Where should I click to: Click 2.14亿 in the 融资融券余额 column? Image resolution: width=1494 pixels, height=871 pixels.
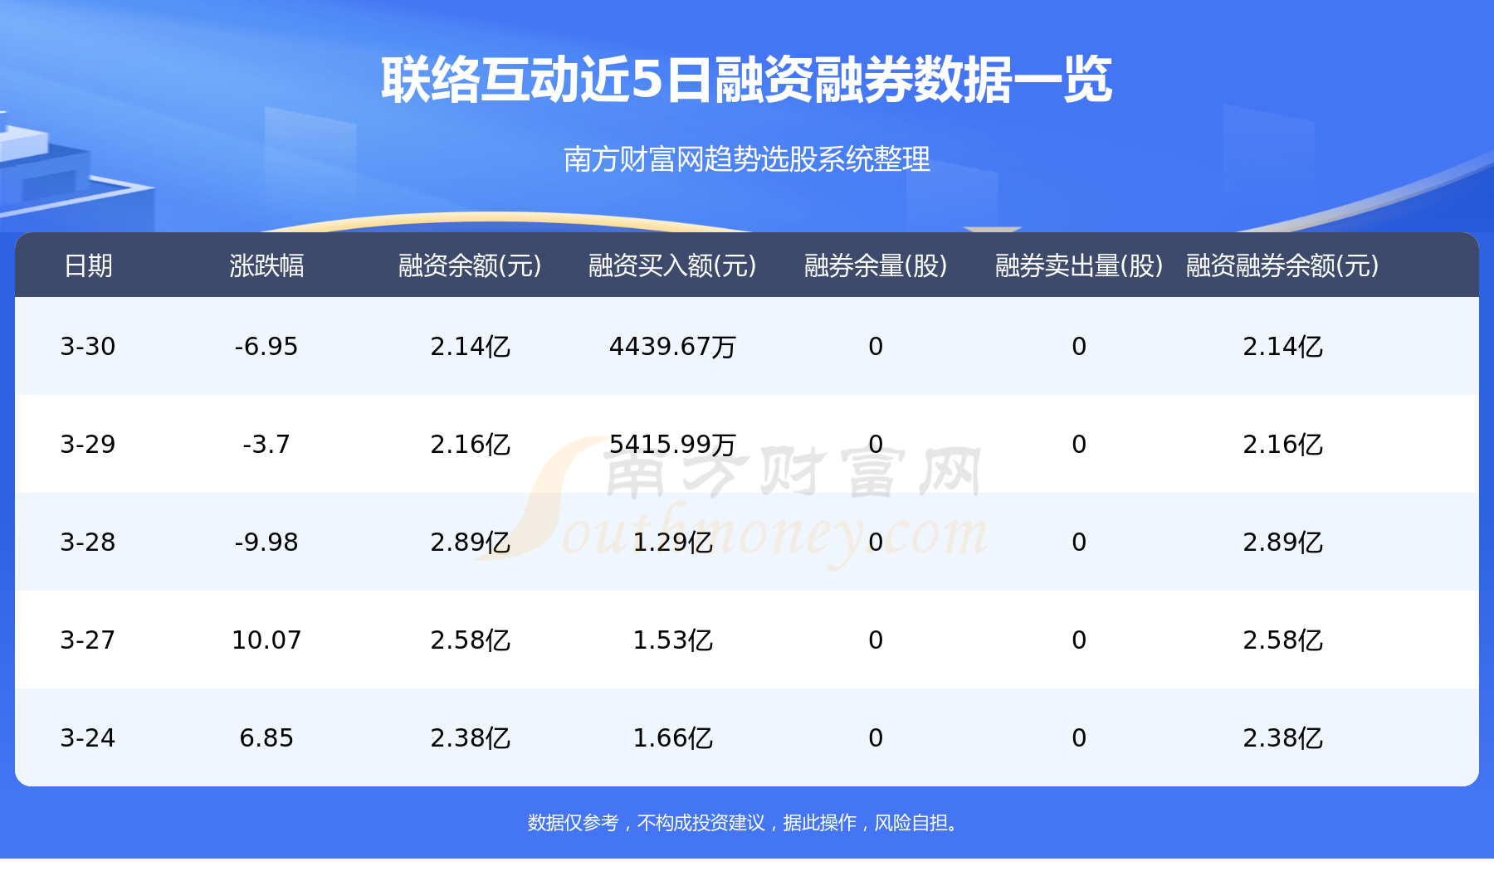(1282, 346)
